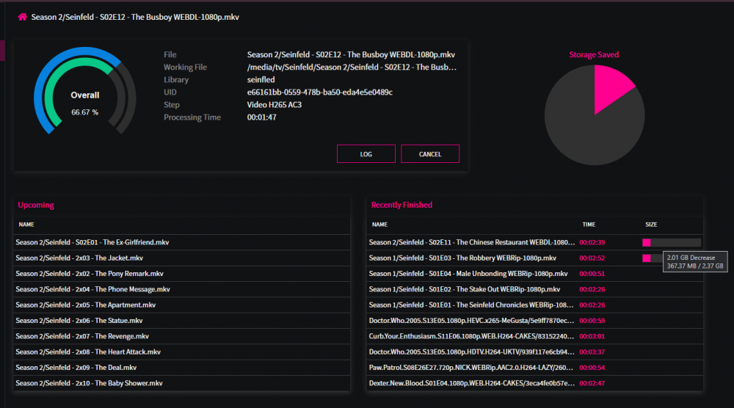Click size bar for The Robbery row

(x=652, y=258)
